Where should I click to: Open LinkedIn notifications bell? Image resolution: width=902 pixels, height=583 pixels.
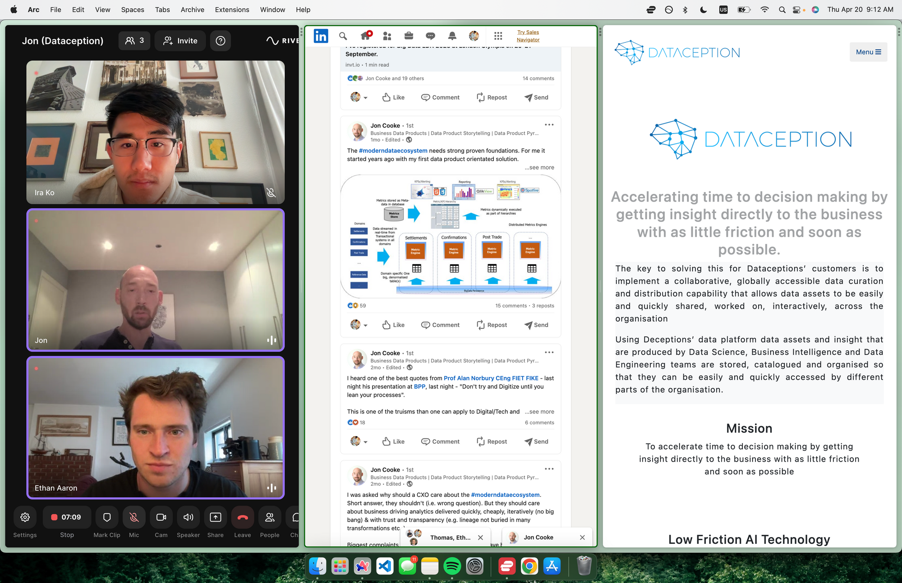(452, 36)
